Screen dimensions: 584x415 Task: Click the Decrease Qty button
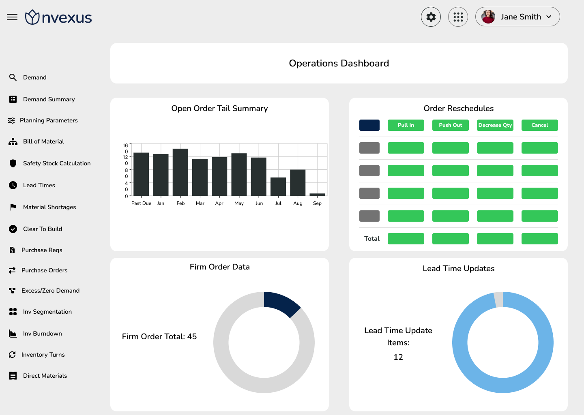pyautogui.click(x=495, y=125)
